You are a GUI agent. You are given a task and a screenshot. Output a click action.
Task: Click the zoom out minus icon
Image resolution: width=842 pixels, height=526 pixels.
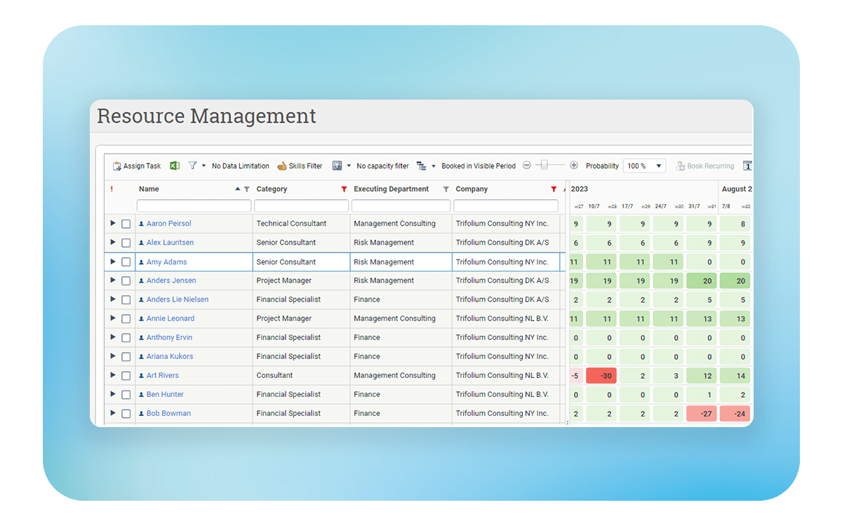tap(527, 166)
